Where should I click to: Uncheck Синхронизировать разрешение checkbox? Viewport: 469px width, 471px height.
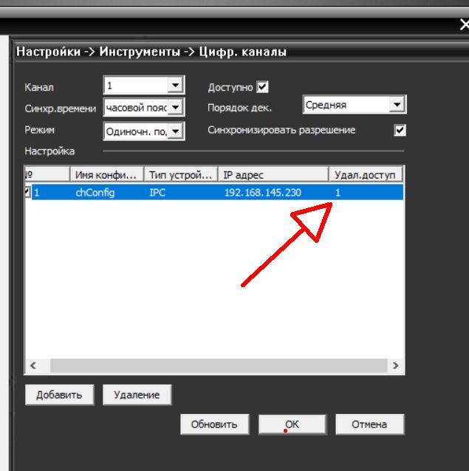(400, 131)
